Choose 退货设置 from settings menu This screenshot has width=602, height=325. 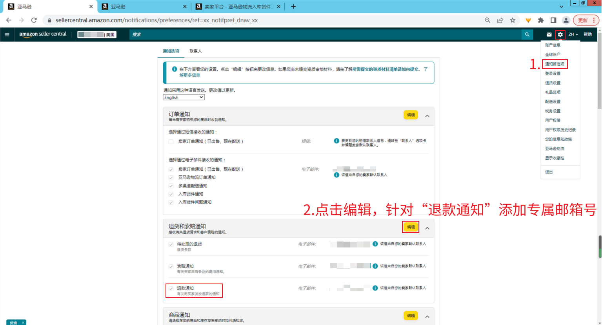tap(553, 83)
